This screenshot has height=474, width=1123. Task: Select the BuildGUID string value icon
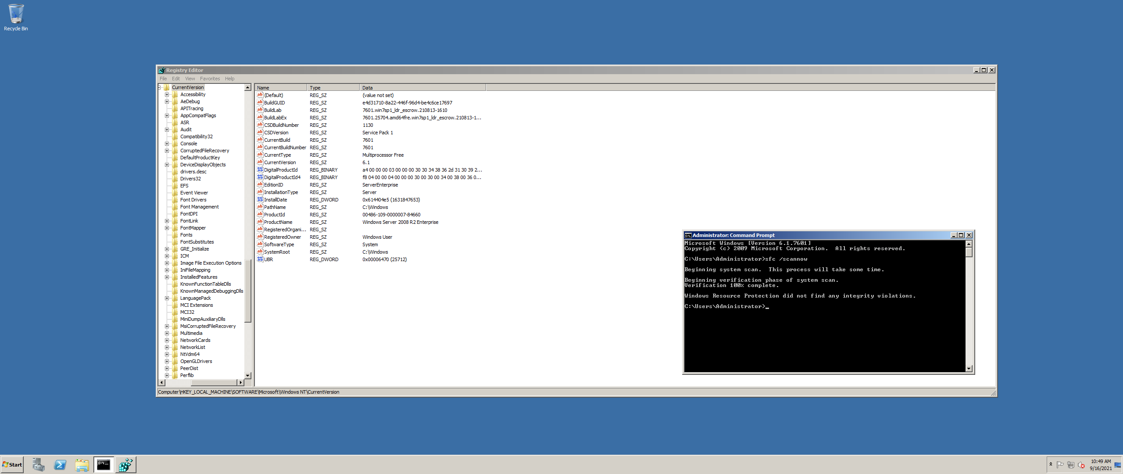point(260,102)
